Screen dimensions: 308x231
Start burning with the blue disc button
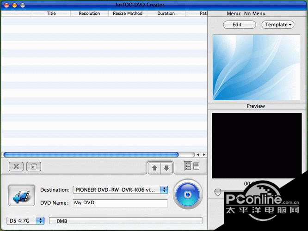(x=188, y=195)
